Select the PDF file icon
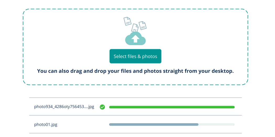The width and height of the screenshot is (275, 137). pyautogui.click(x=128, y=21)
